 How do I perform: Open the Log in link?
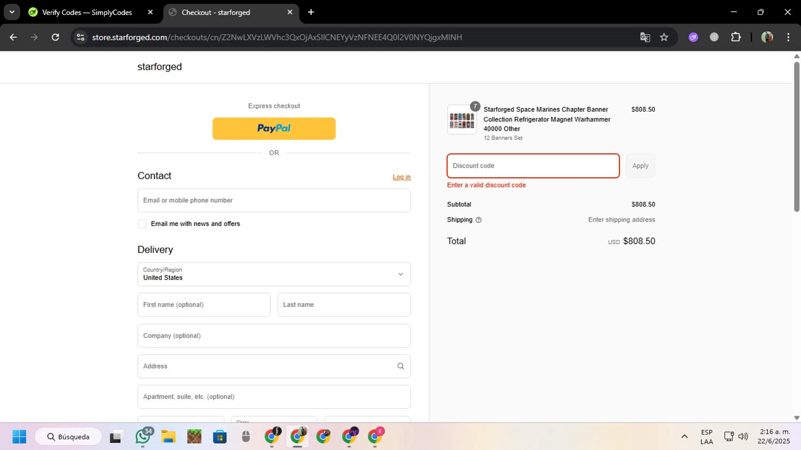point(402,177)
